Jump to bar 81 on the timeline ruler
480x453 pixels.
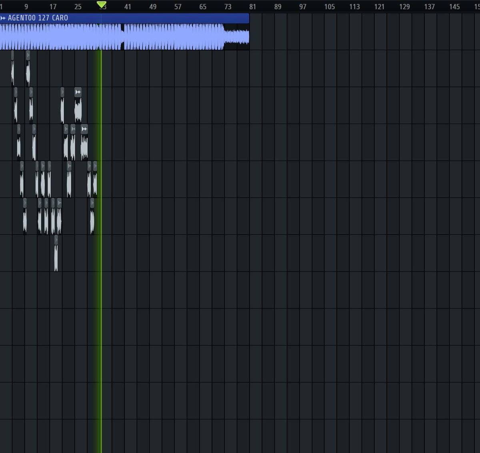[252, 7]
